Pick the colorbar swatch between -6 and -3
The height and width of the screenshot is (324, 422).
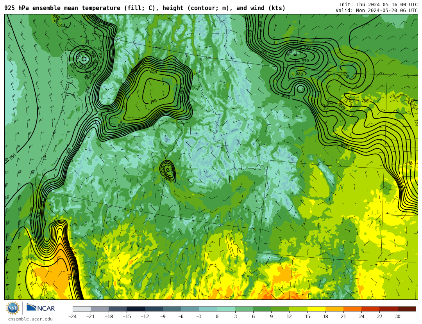(x=190, y=309)
